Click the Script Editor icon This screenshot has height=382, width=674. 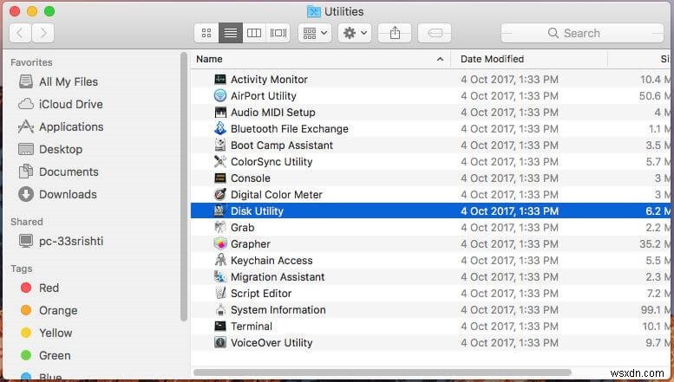pos(220,293)
